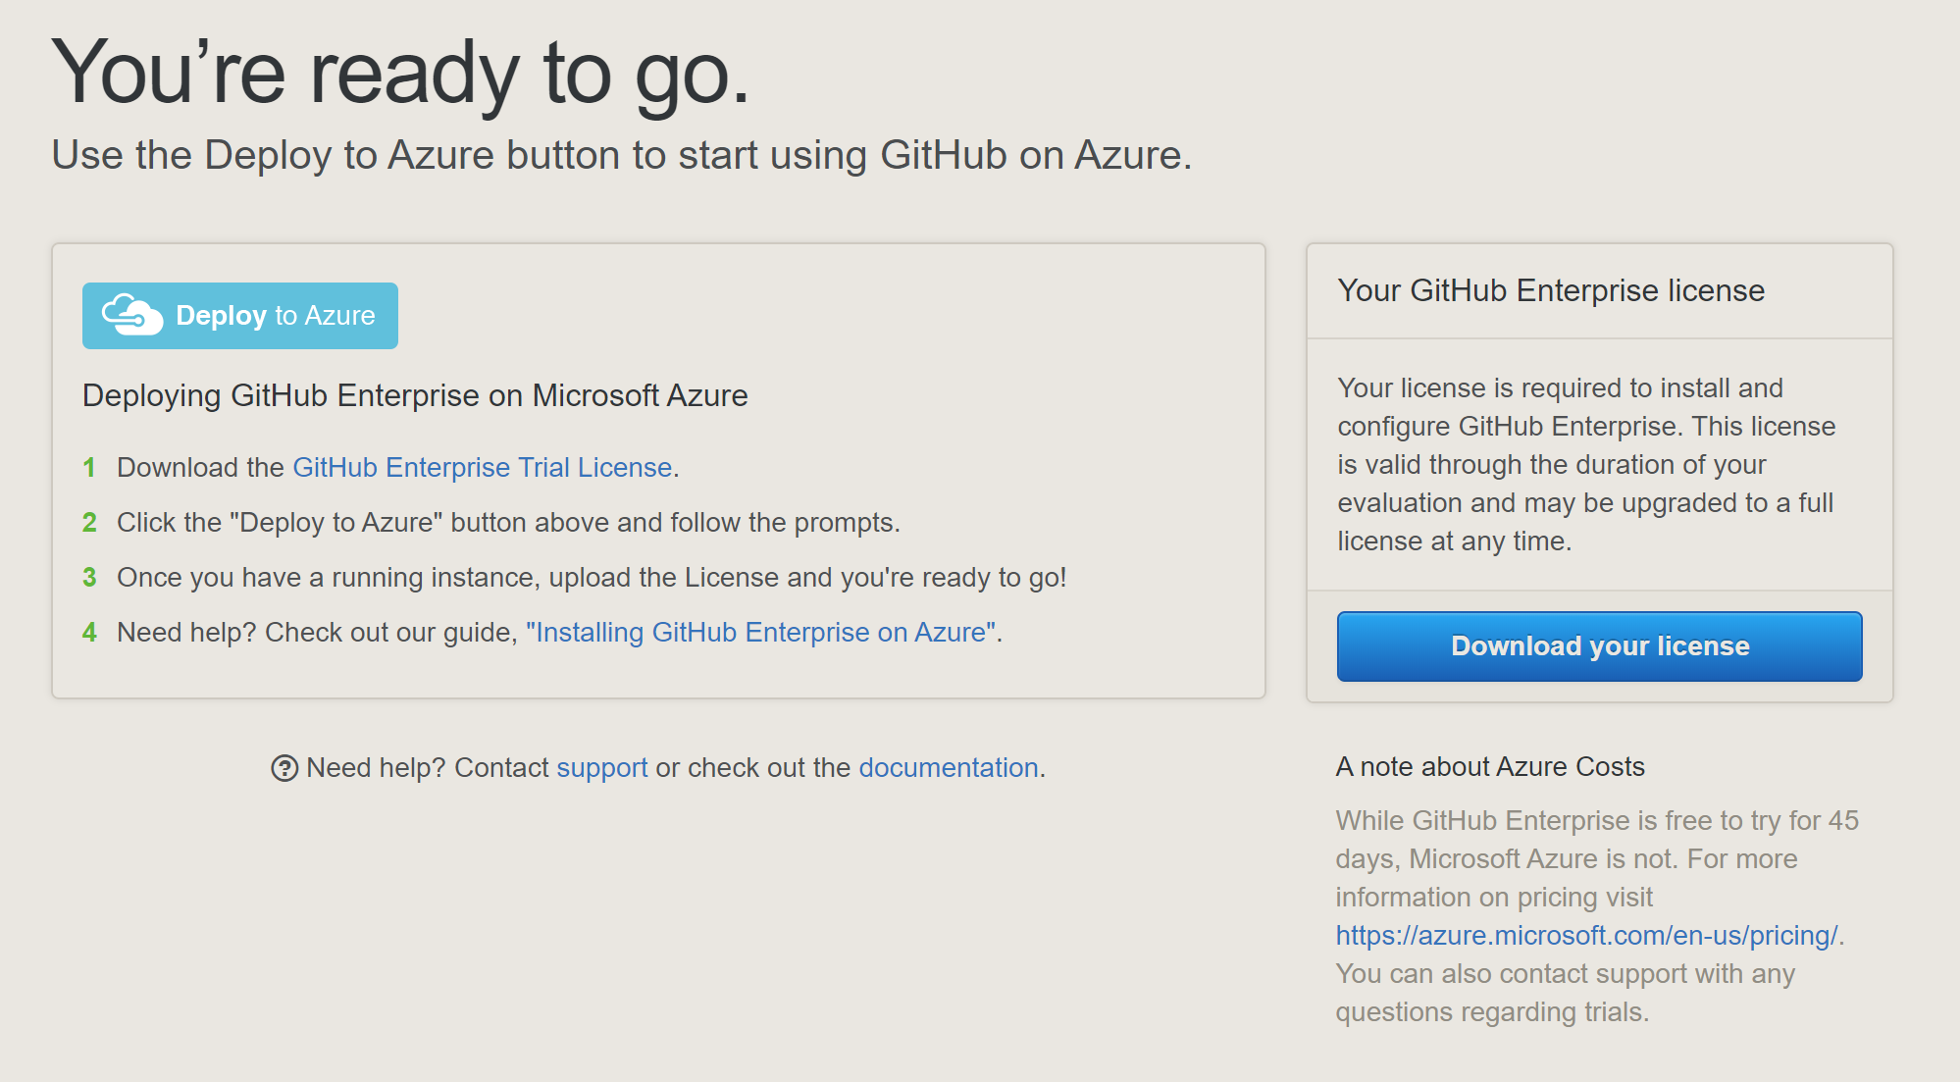Click step 3 text about uploading License
This screenshot has width=1960, height=1082.
[592, 578]
